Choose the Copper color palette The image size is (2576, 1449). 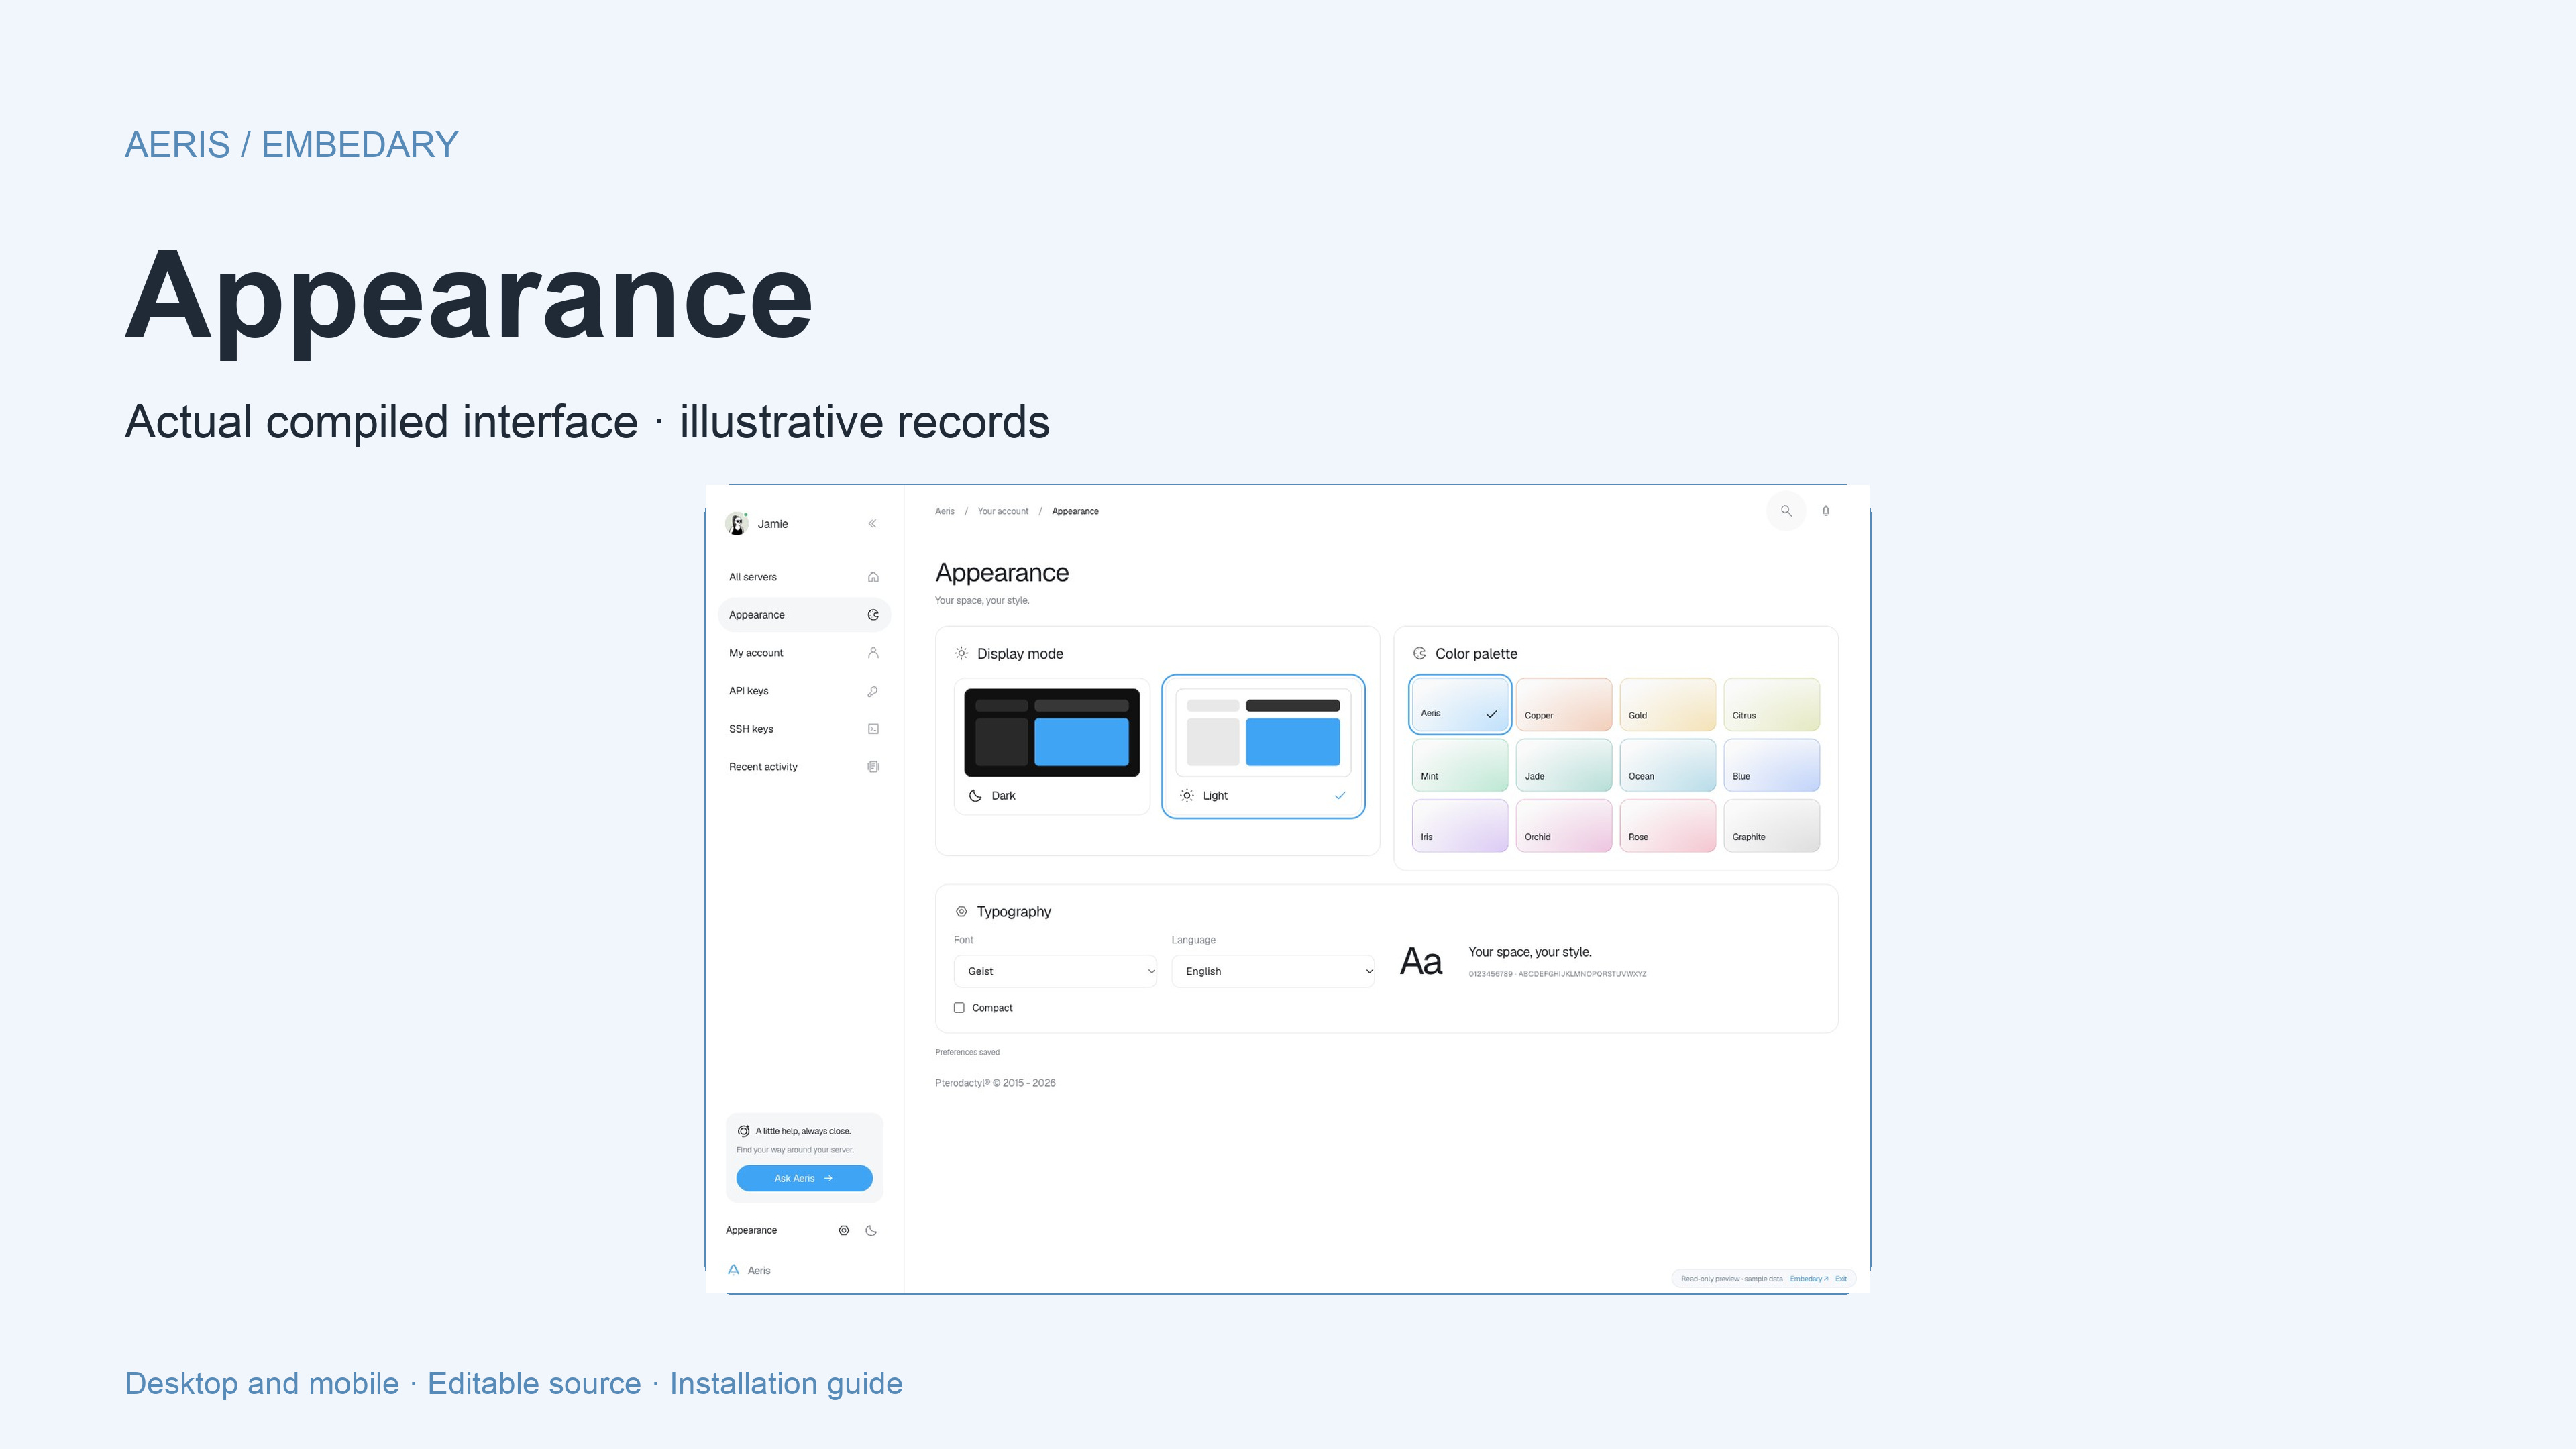[1564, 704]
